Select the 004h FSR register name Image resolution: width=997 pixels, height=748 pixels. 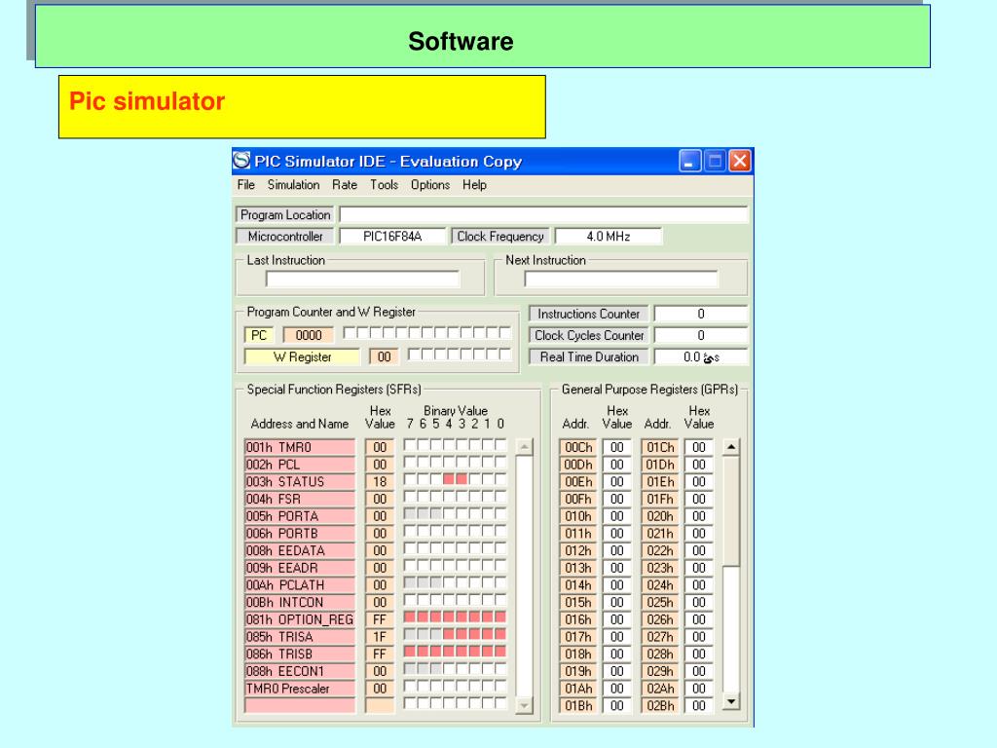tap(300, 499)
